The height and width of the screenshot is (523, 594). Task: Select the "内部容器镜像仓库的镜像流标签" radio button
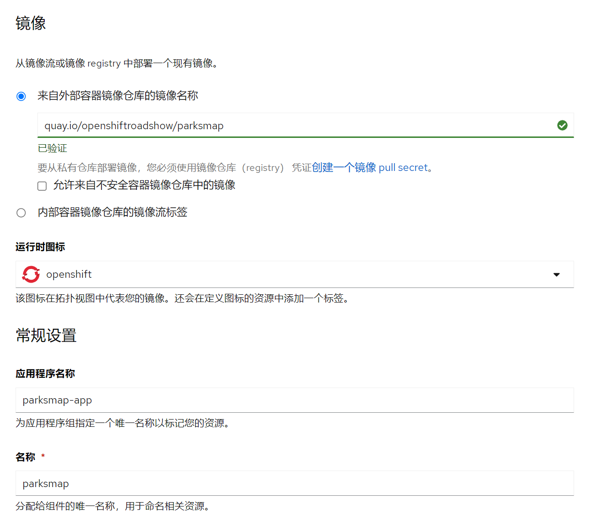pos(21,213)
